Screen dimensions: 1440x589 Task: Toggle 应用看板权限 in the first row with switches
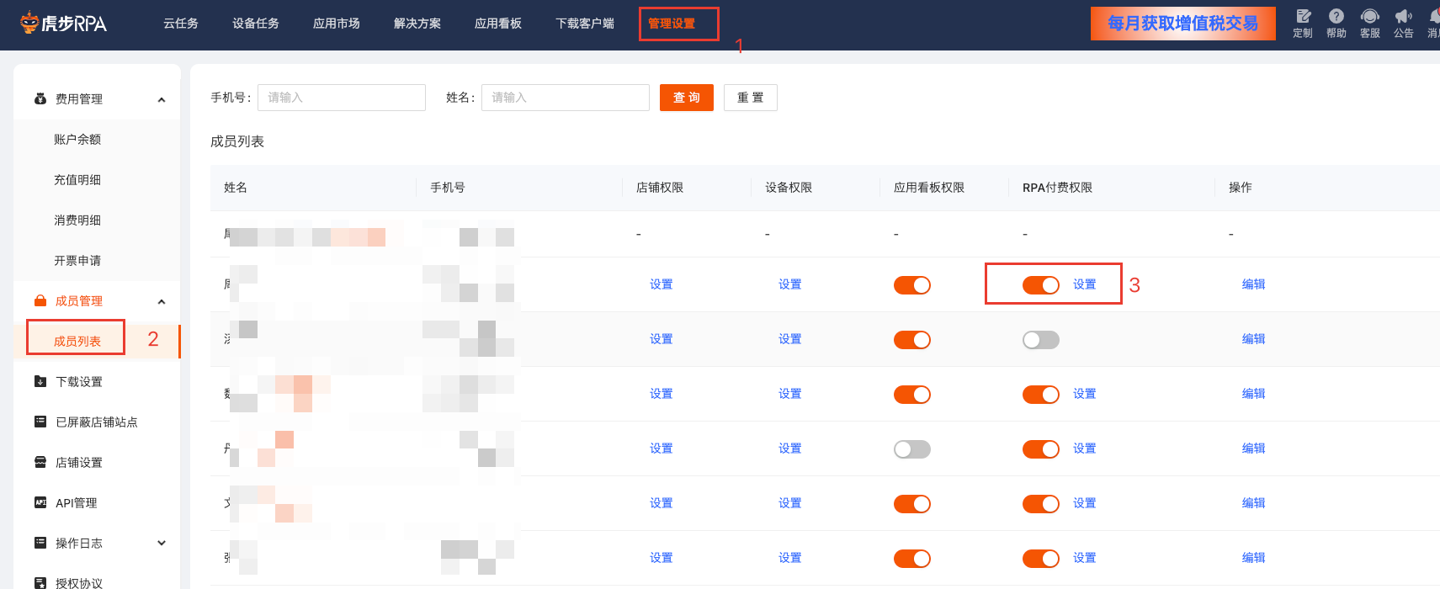(912, 285)
